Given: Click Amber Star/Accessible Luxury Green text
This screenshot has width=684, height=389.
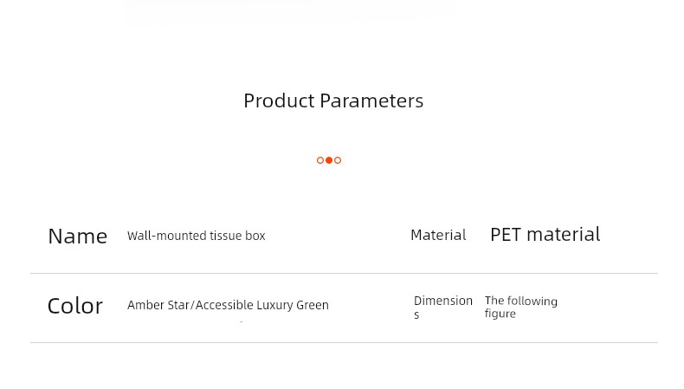Looking at the screenshot, I should pos(229,305).
